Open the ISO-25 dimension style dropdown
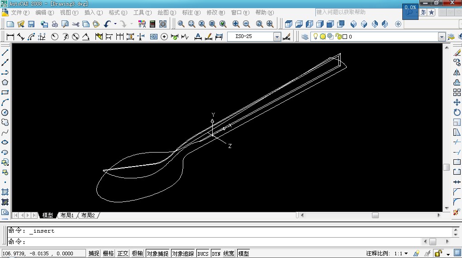 [x=277, y=37]
